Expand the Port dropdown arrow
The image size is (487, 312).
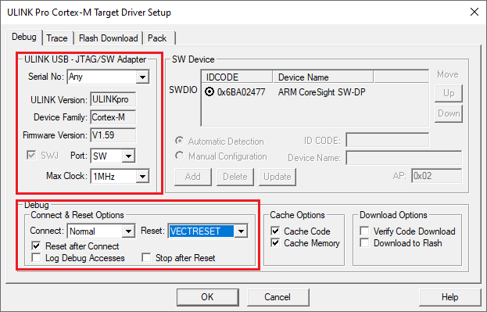click(128, 156)
